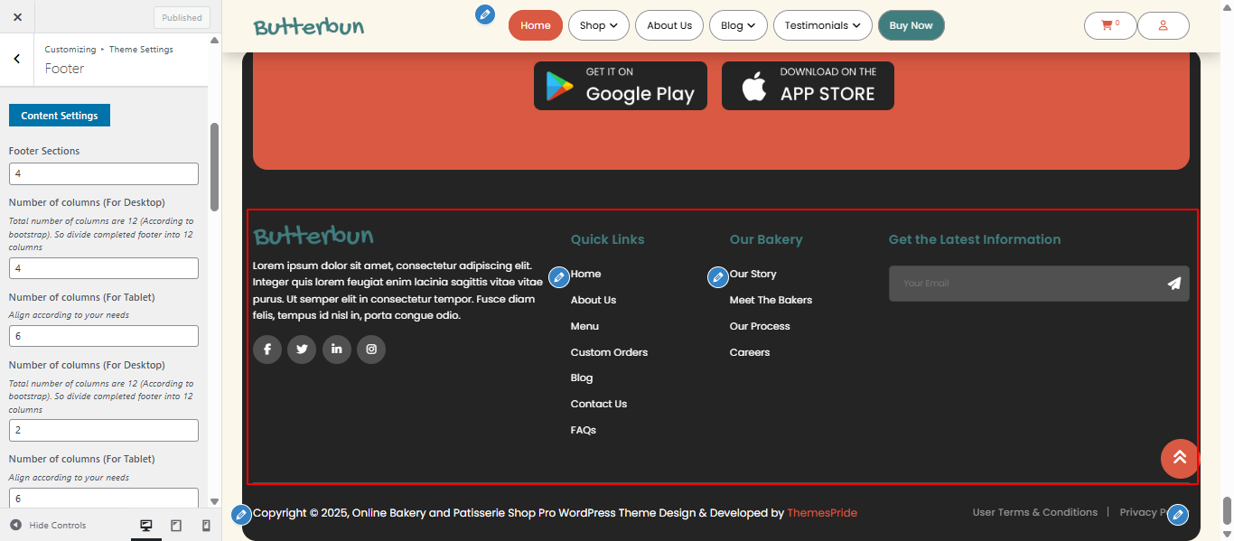Screen dimensions: 1234x541
Task: Open the Blog dropdown in navigation
Action: (x=738, y=25)
